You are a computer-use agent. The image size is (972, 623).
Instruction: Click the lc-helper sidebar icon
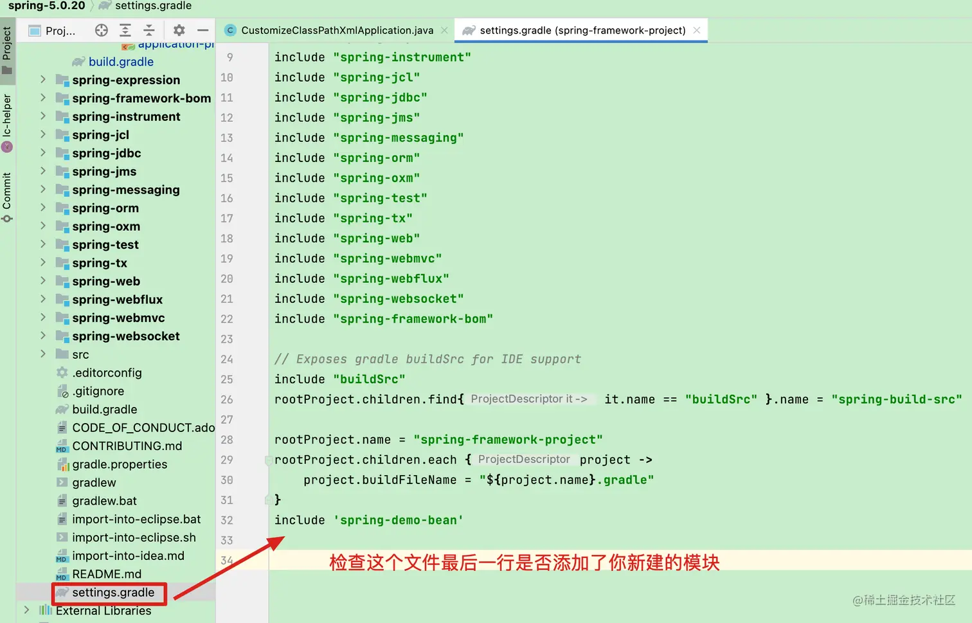pyautogui.click(x=7, y=147)
